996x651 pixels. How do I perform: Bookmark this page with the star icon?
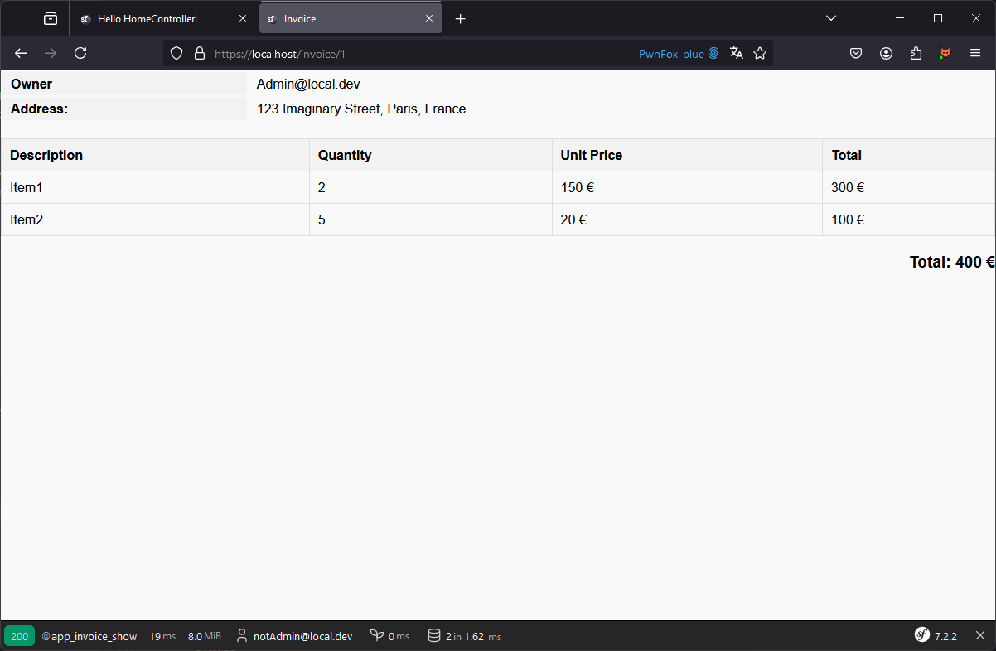tap(760, 53)
